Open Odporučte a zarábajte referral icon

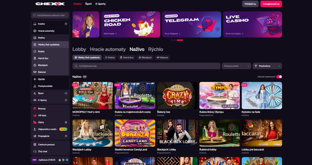[x=35, y=129]
